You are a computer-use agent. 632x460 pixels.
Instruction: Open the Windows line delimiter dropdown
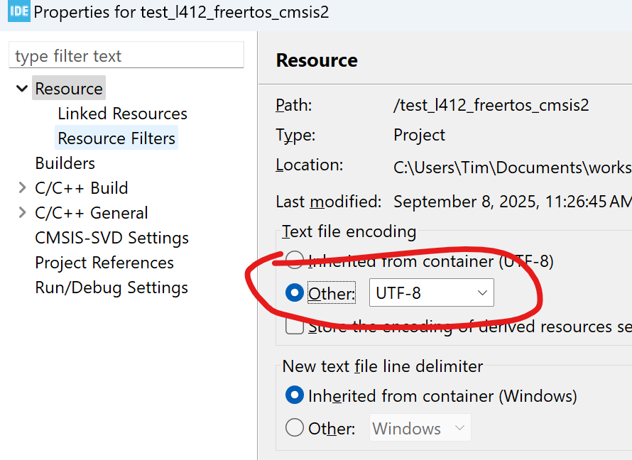[x=420, y=428]
